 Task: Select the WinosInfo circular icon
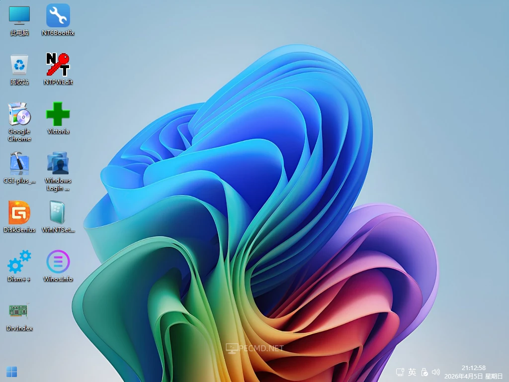point(58,262)
